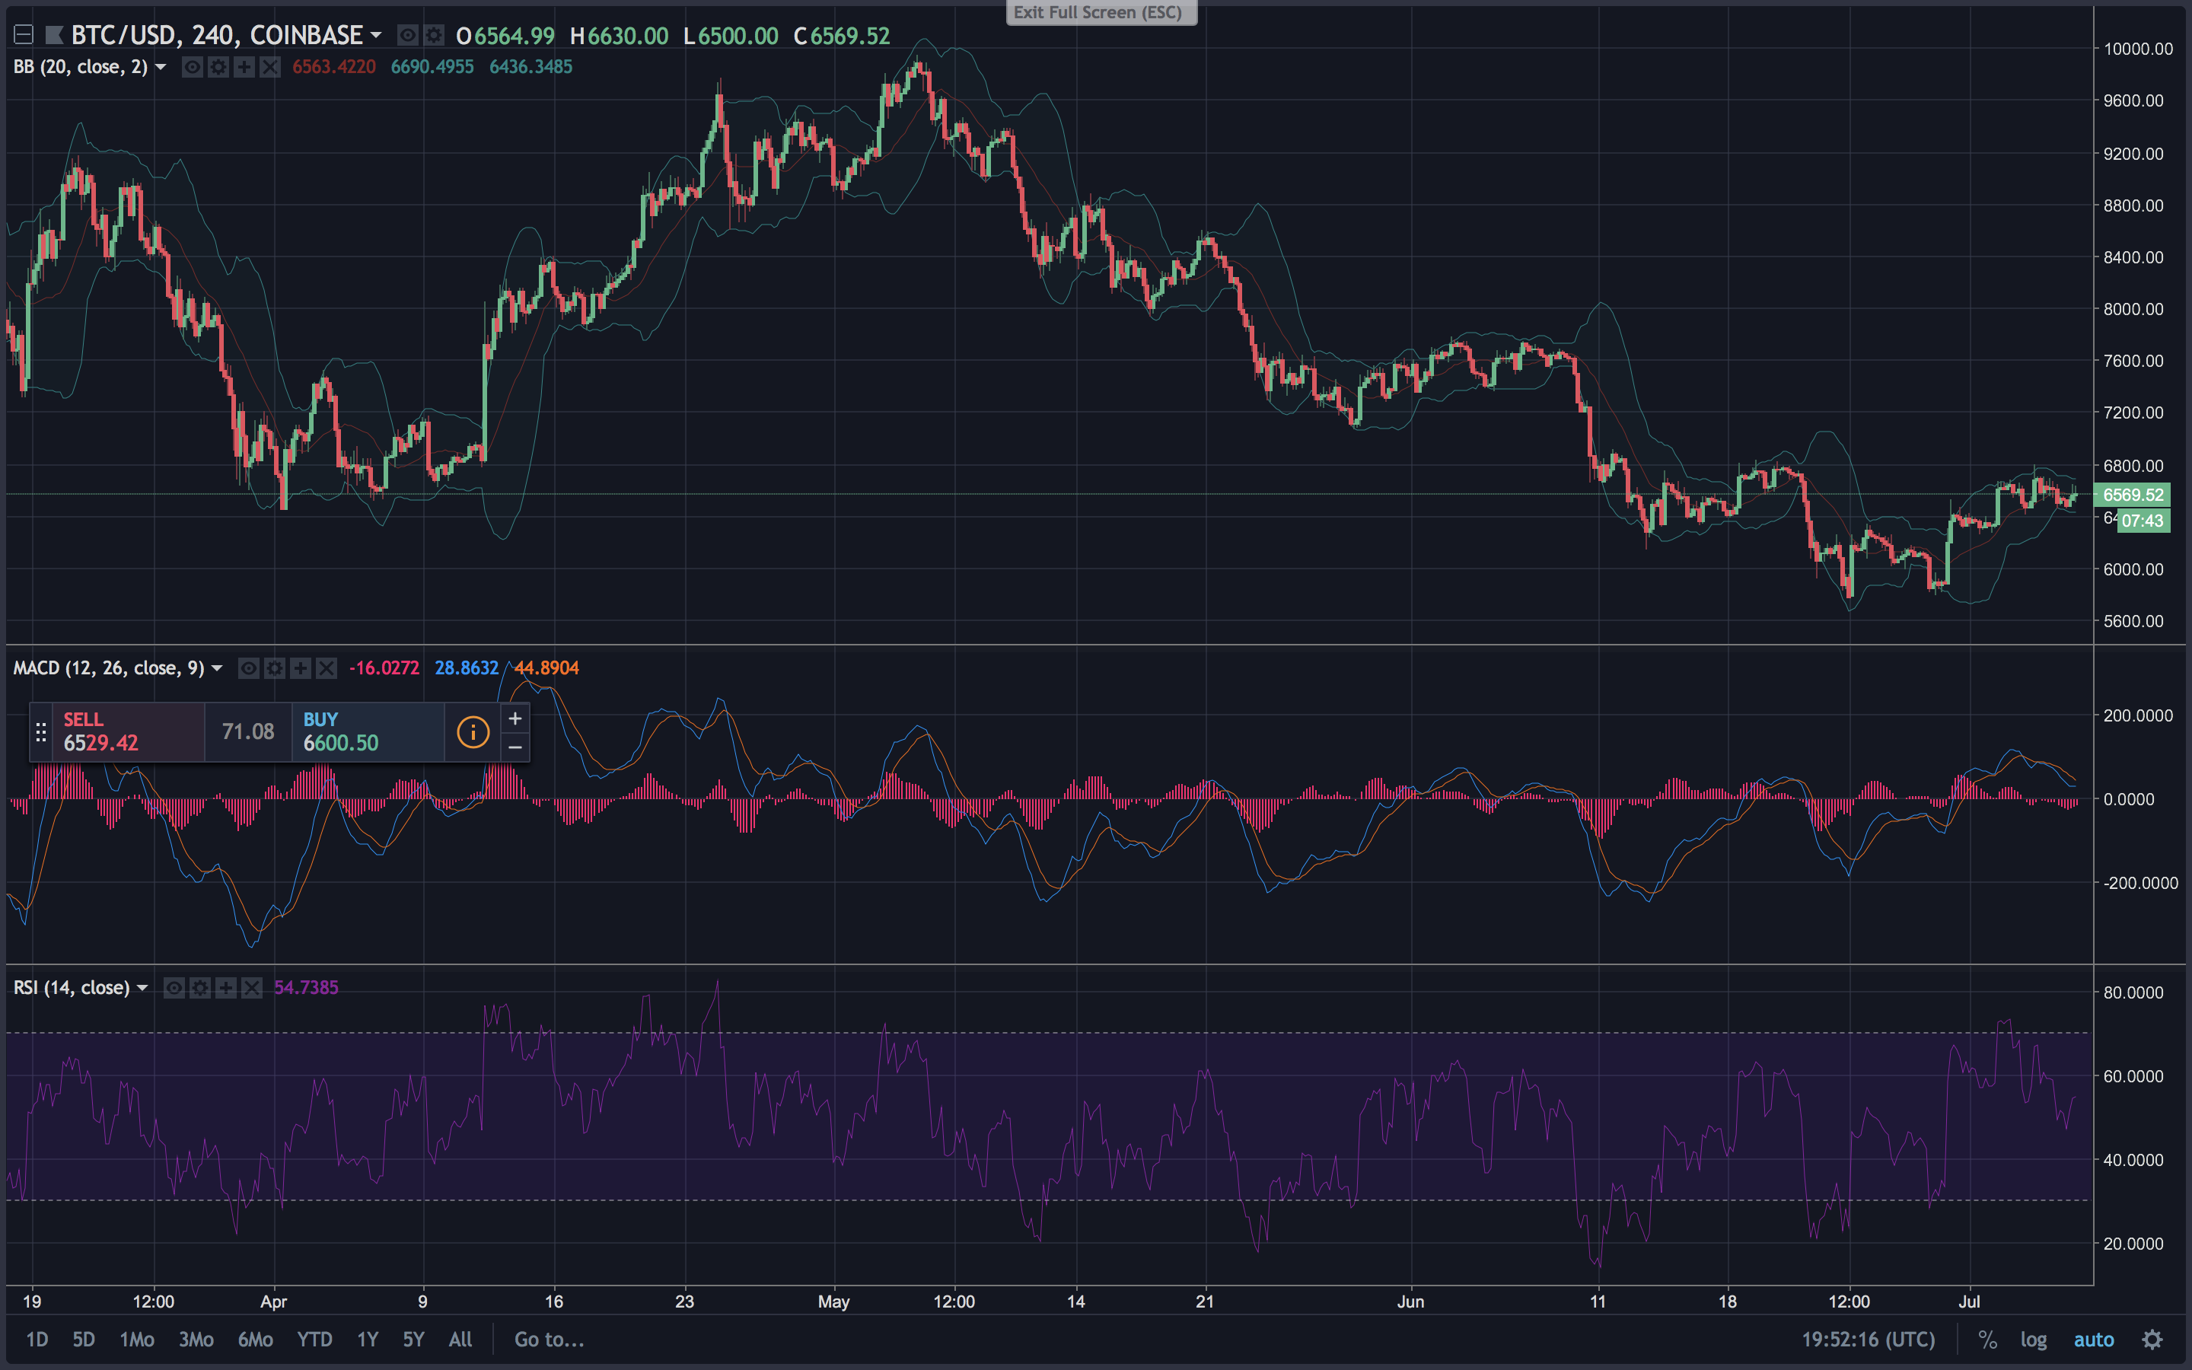Open the BTC/USD symbol dropdown
The image size is (2192, 1370).
377,35
